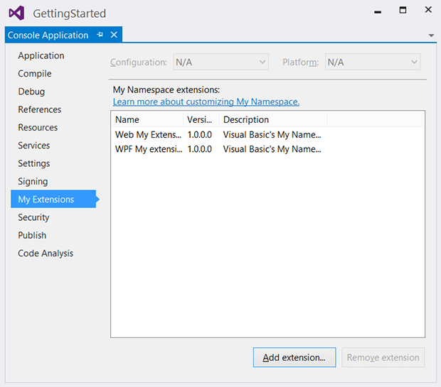441x387 pixels.
Task: Click version 1.0.0.0 of WPF My extension
Action: click(199, 149)
